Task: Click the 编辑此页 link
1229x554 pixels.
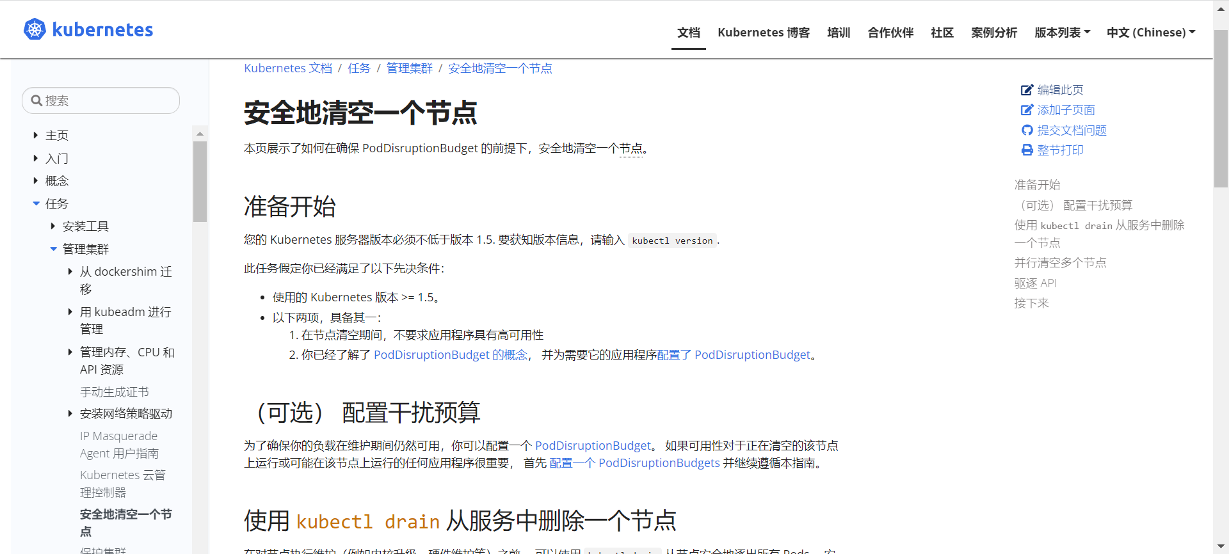Action: (1060, 90)
